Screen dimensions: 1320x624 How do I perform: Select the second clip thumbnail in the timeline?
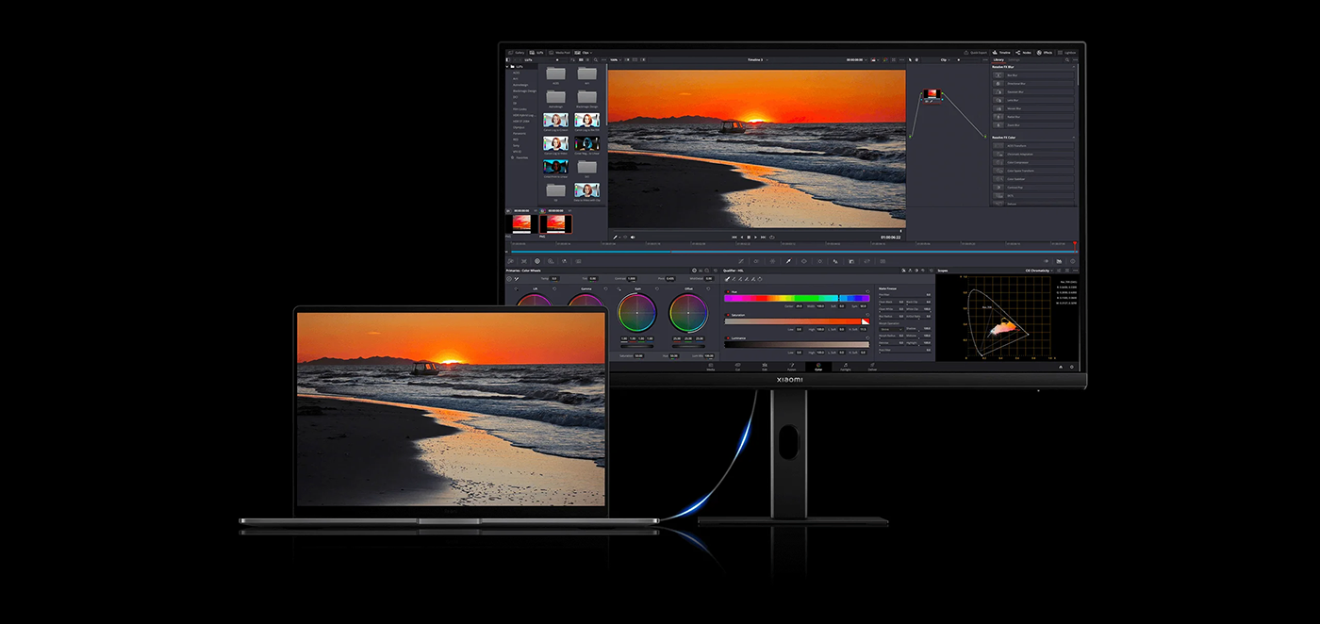coord(556,224)
